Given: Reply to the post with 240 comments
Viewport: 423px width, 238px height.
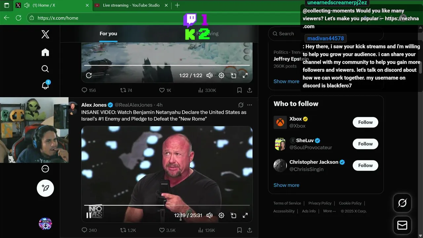Looking at the screenshot, I should [89, 230].
